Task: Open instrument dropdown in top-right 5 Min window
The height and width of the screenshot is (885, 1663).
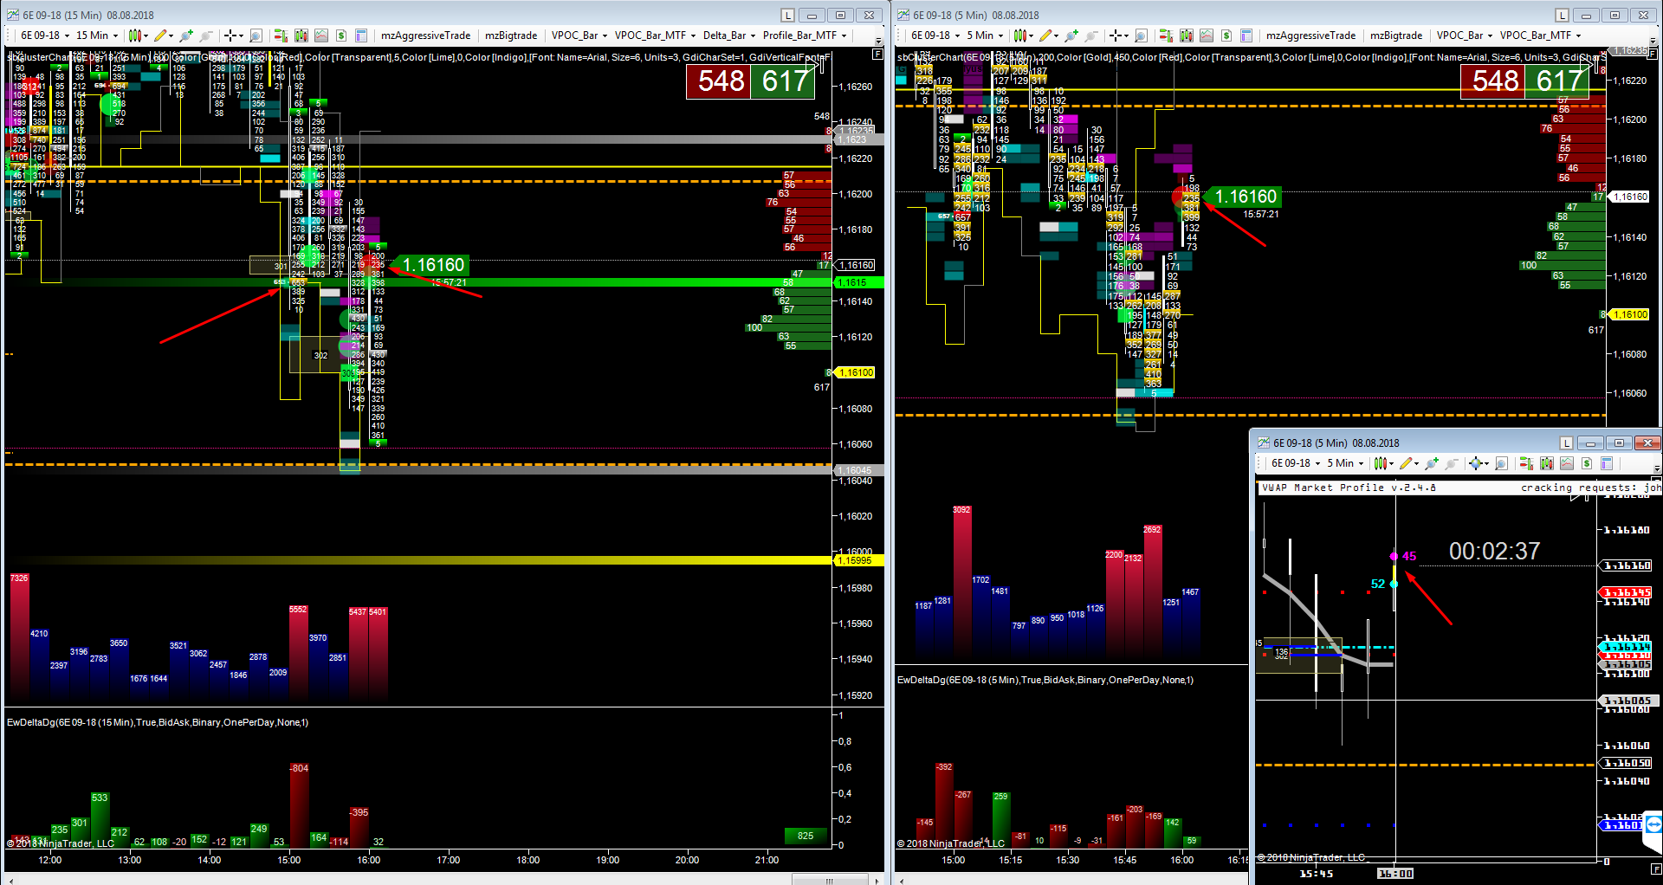Action: (x=935, y=36)
